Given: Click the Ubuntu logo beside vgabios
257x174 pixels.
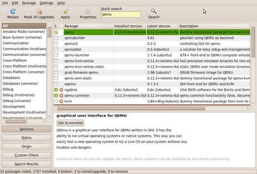Looking at the screenshot, I should click(x=61, y=90).
